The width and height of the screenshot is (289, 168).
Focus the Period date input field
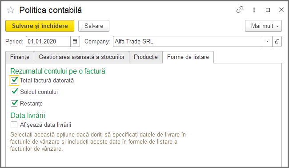(x=48, y=42)
